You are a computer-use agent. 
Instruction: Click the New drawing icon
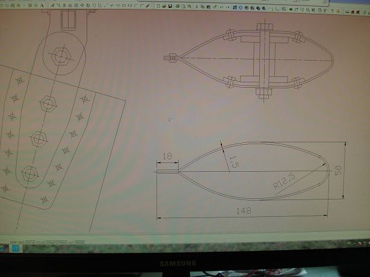(158, 6)
